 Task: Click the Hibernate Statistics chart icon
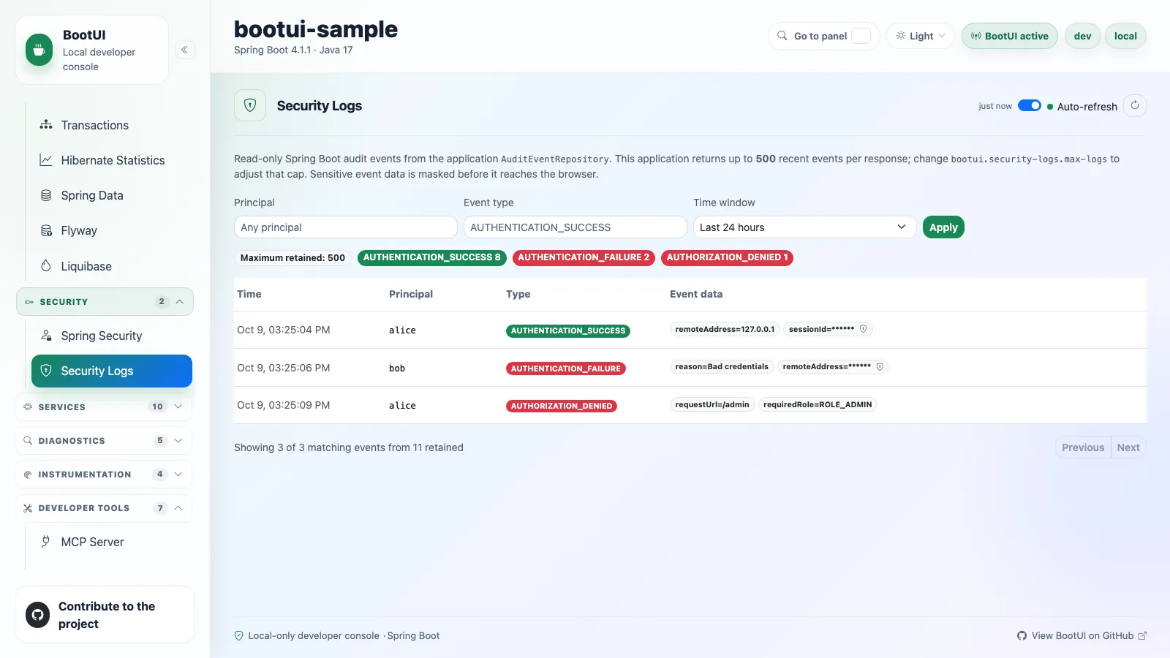[46, 160]
